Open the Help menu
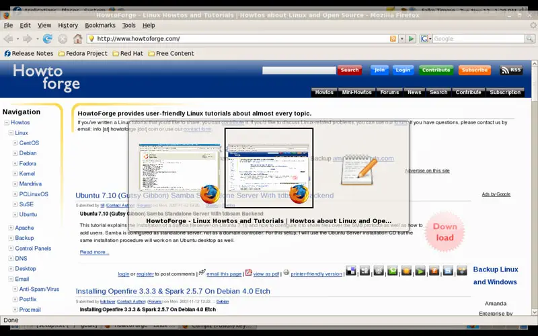 pyautogui.click(x=149, y=26)
